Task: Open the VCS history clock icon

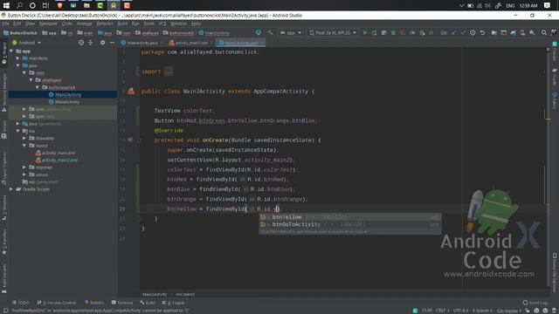Action: (473, 33)
